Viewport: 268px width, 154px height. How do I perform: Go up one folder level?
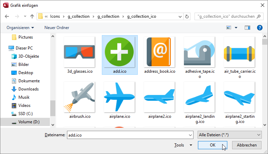(32, 16)
